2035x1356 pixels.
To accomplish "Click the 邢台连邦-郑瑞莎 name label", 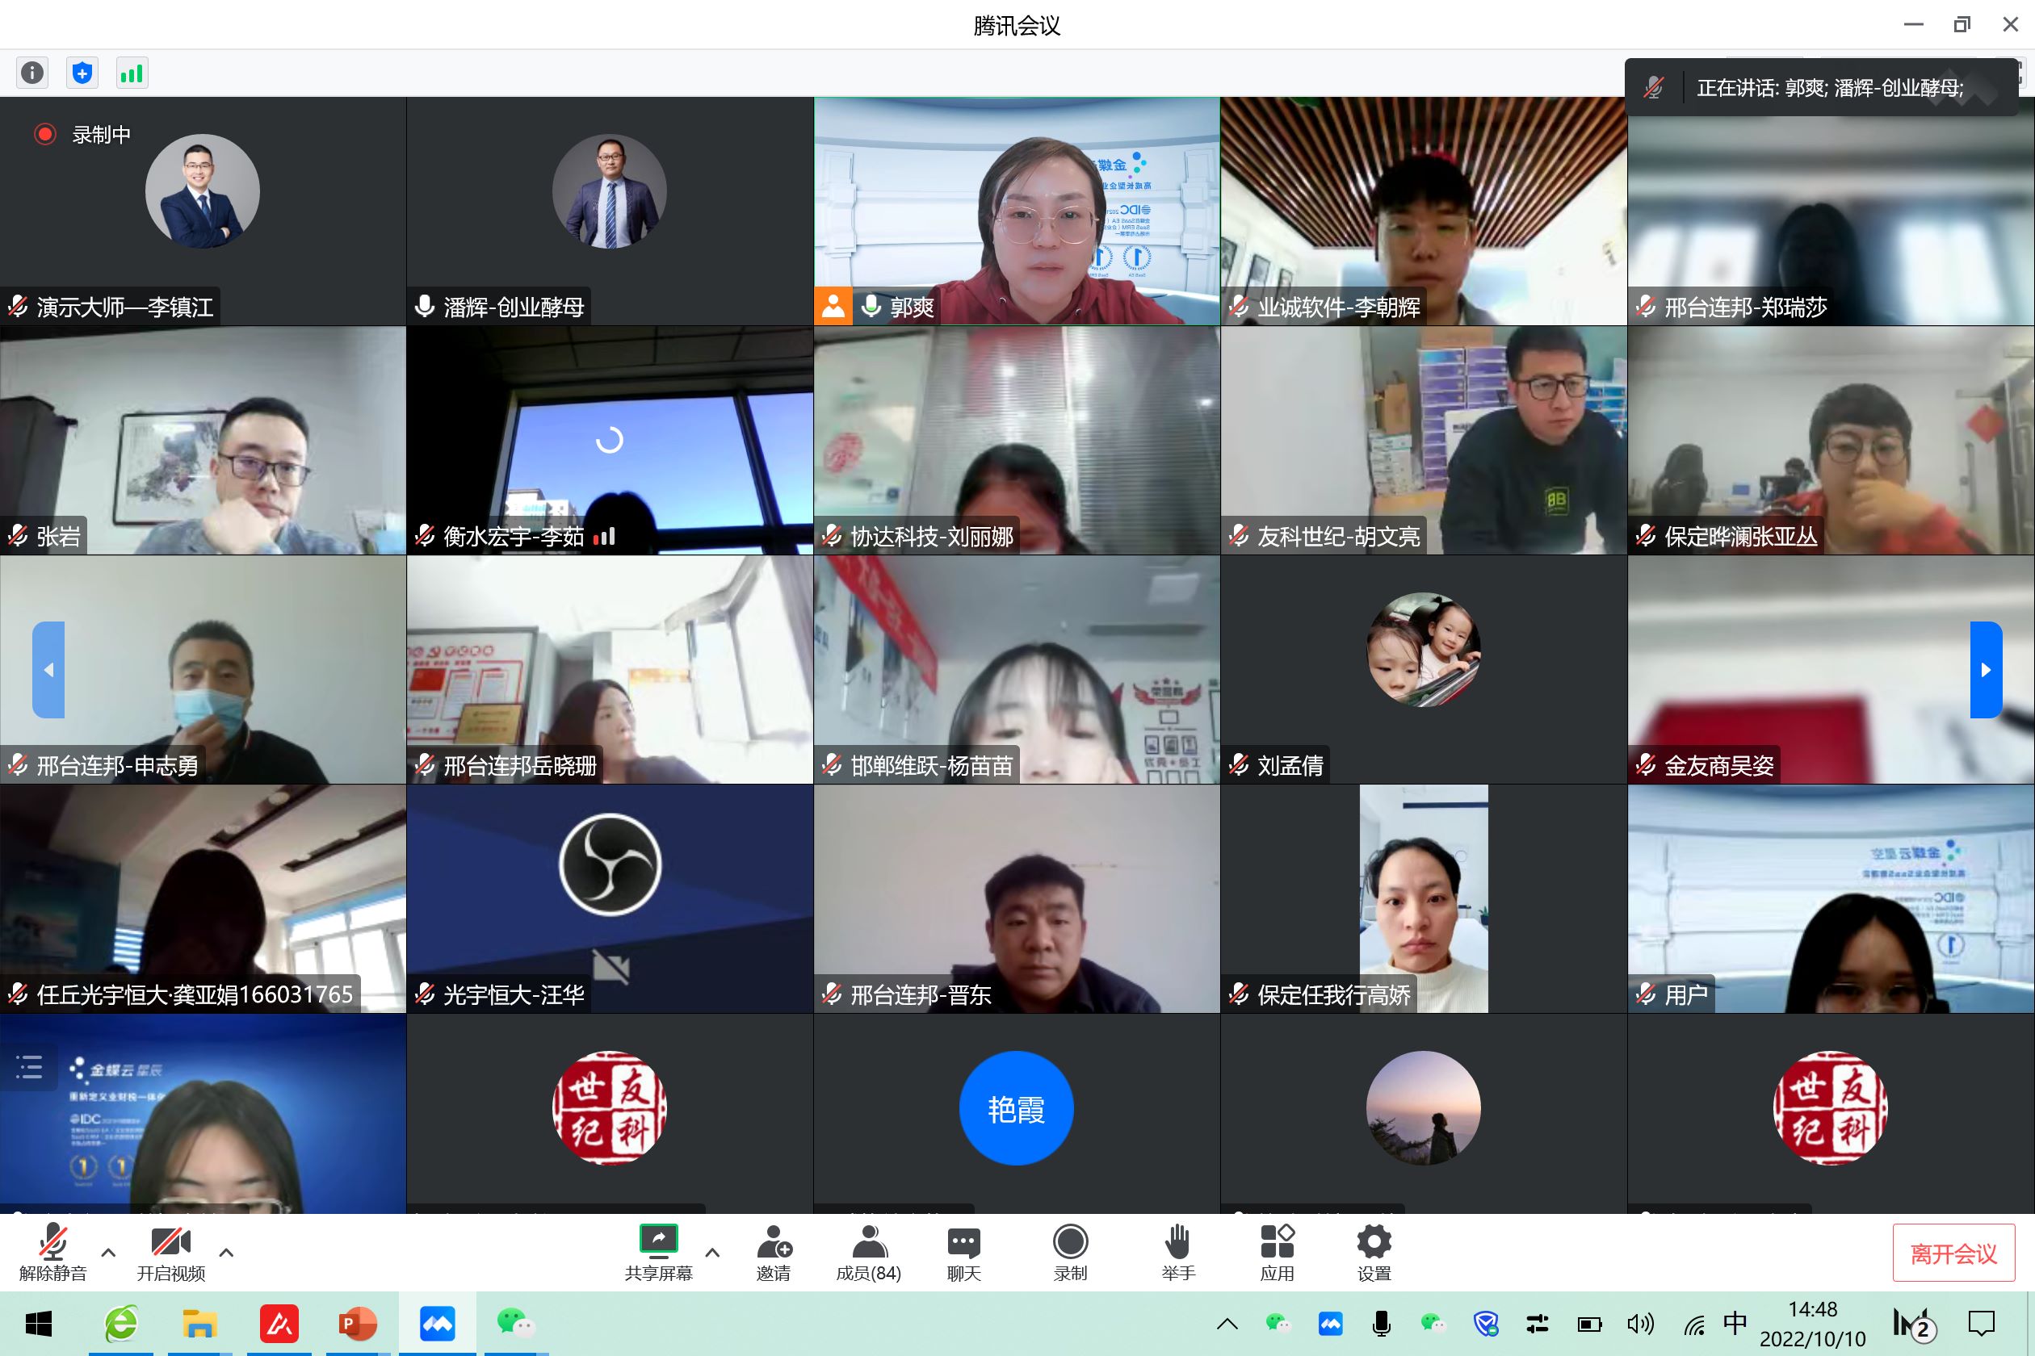I will pyautogui.click(x=1745, y=307).
